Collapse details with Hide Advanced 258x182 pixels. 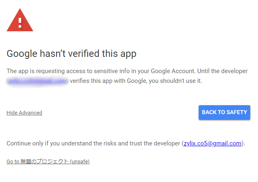[24, 113]
